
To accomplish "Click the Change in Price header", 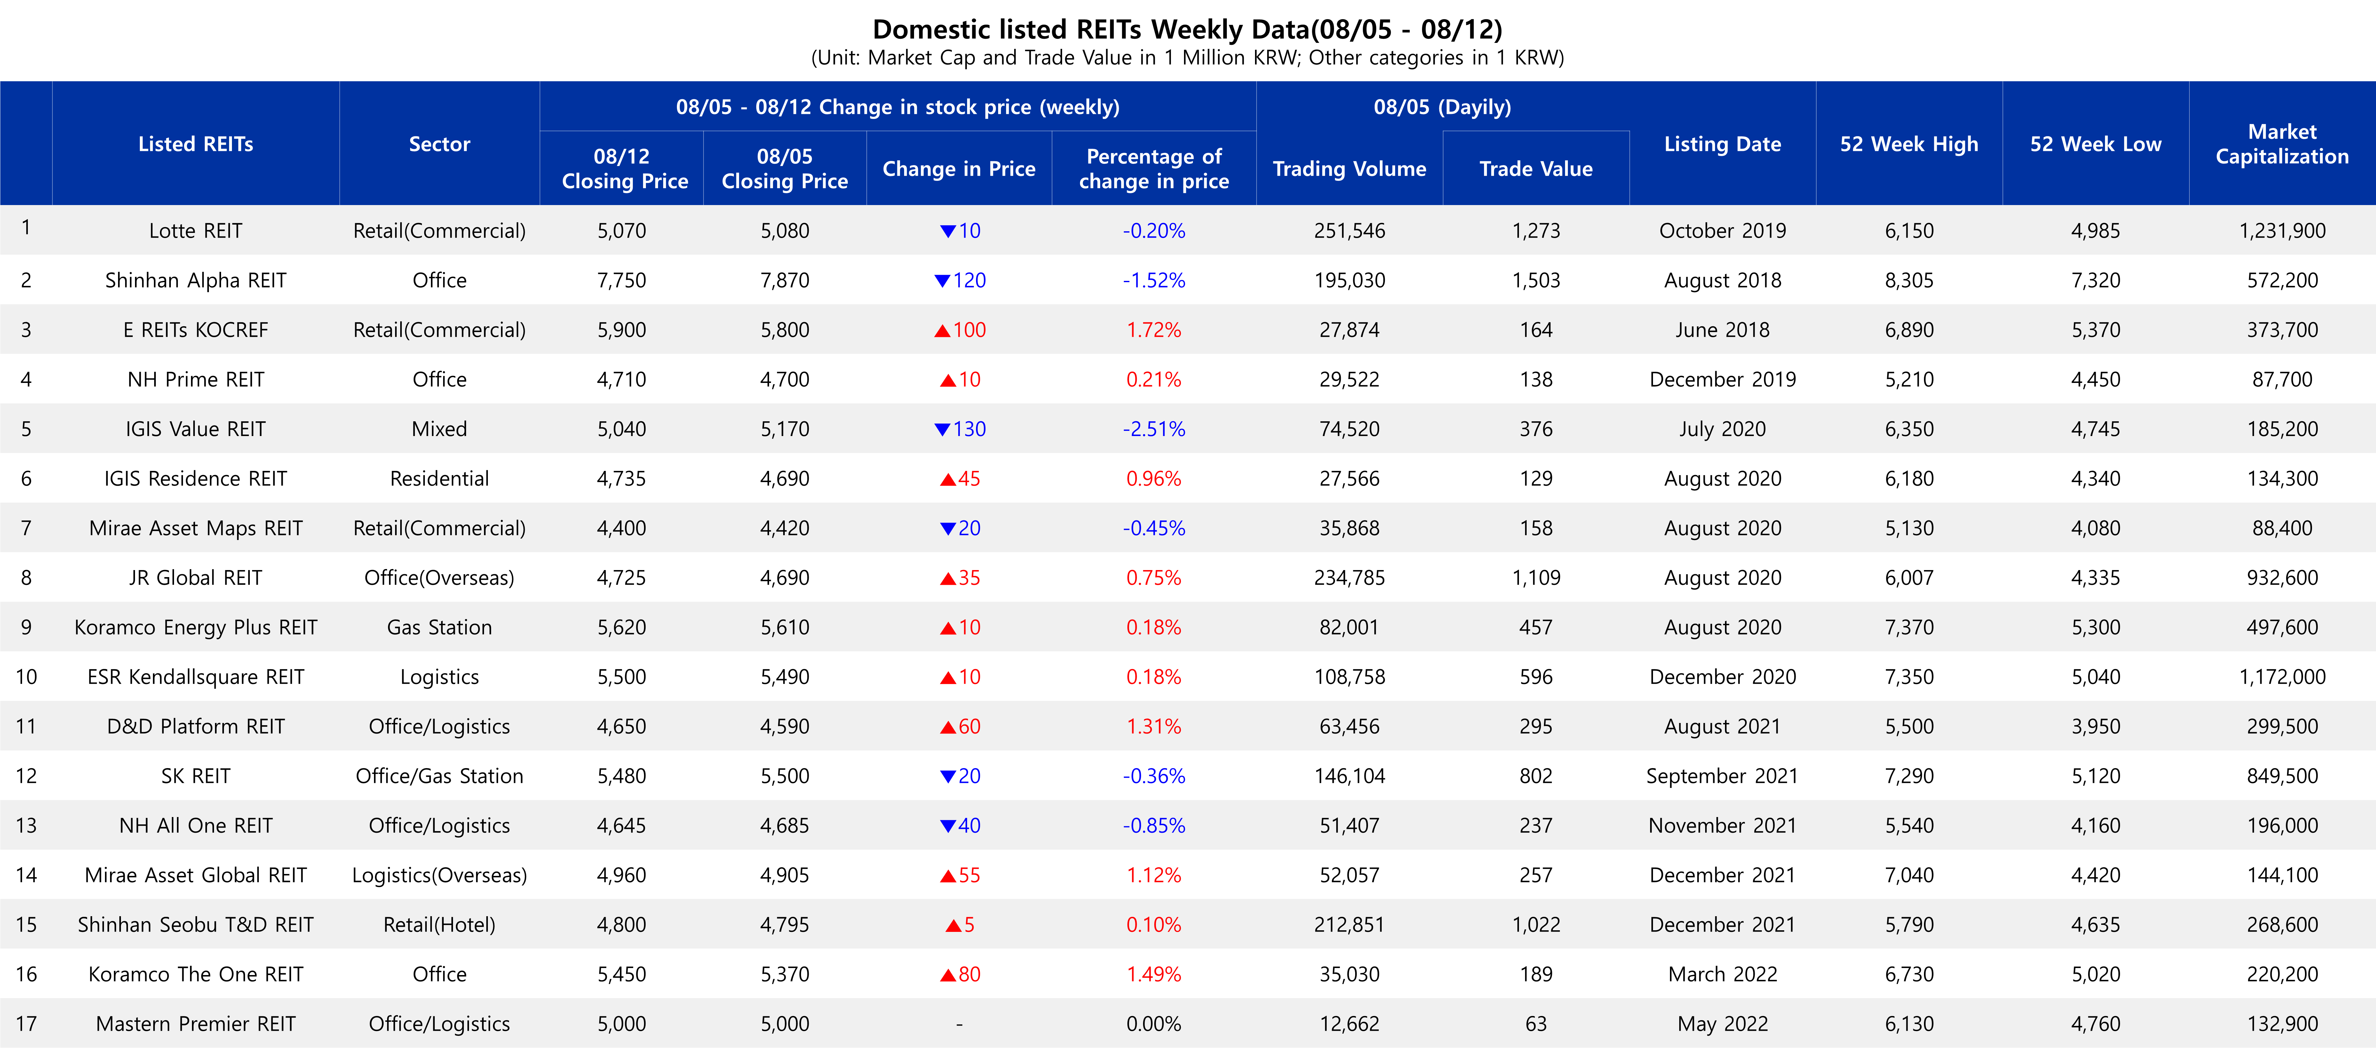I will click(958, 169).
